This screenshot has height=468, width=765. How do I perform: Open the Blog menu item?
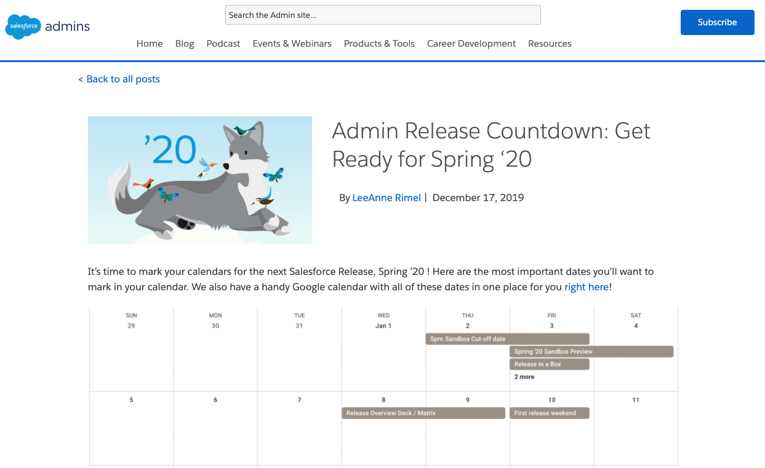click(x=185, y=44)
